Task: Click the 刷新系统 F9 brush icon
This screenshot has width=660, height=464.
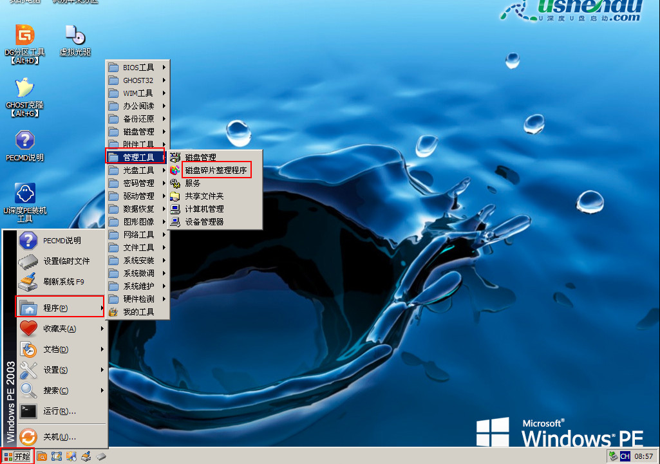Action: (x=28, y=282)
